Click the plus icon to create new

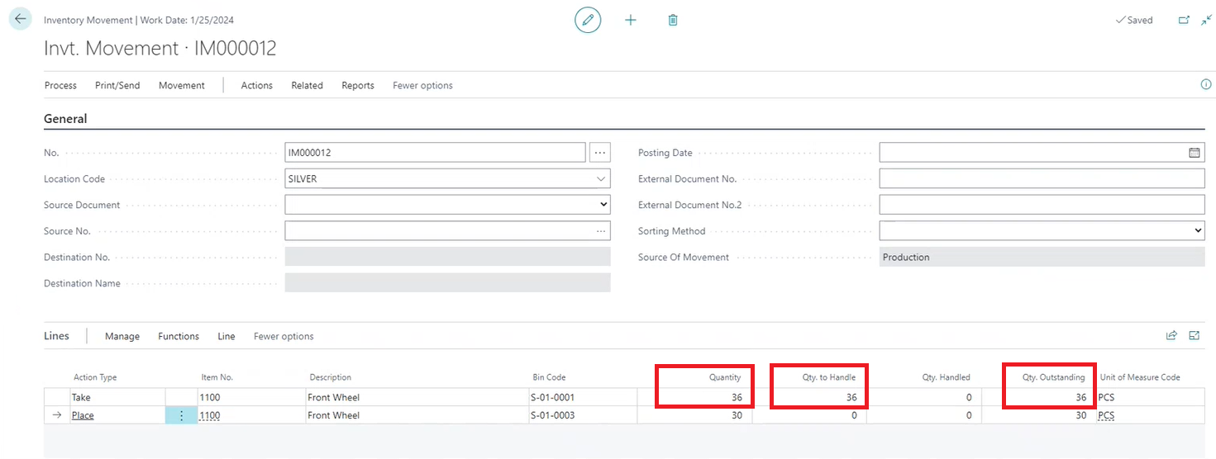[x=631, y=20]
